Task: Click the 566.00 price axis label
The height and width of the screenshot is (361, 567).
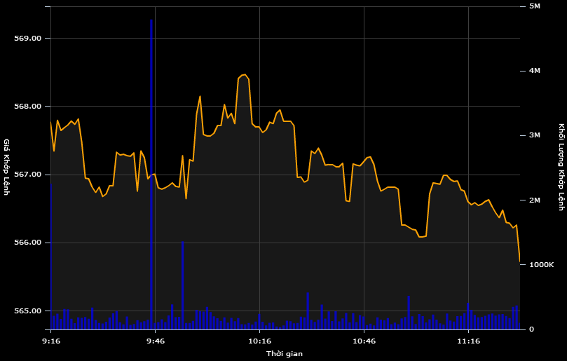Action: click(28, 243)
